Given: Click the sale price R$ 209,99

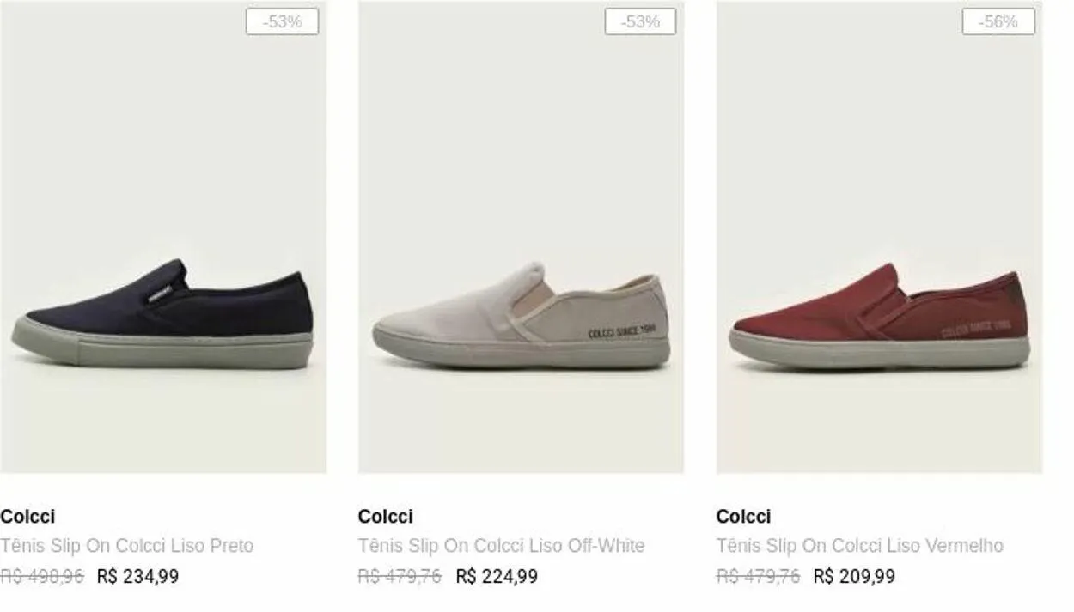Looking at the screenshot, I should point(854,577).
